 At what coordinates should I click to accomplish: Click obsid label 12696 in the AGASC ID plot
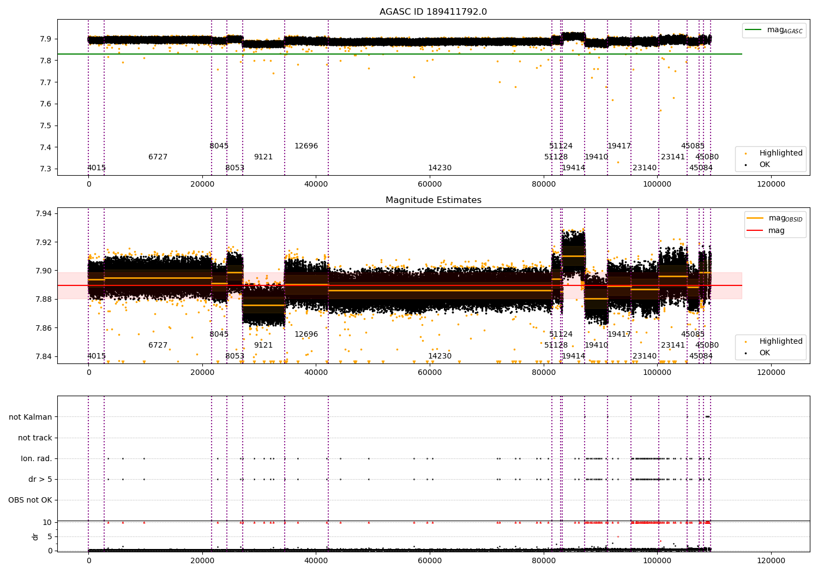(x=306, y=146)
